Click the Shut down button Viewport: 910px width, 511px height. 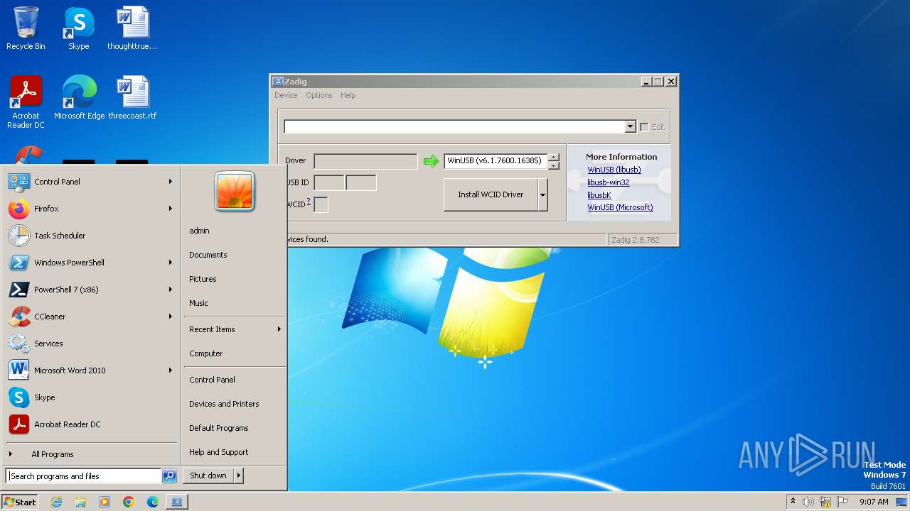coord(208,476)
